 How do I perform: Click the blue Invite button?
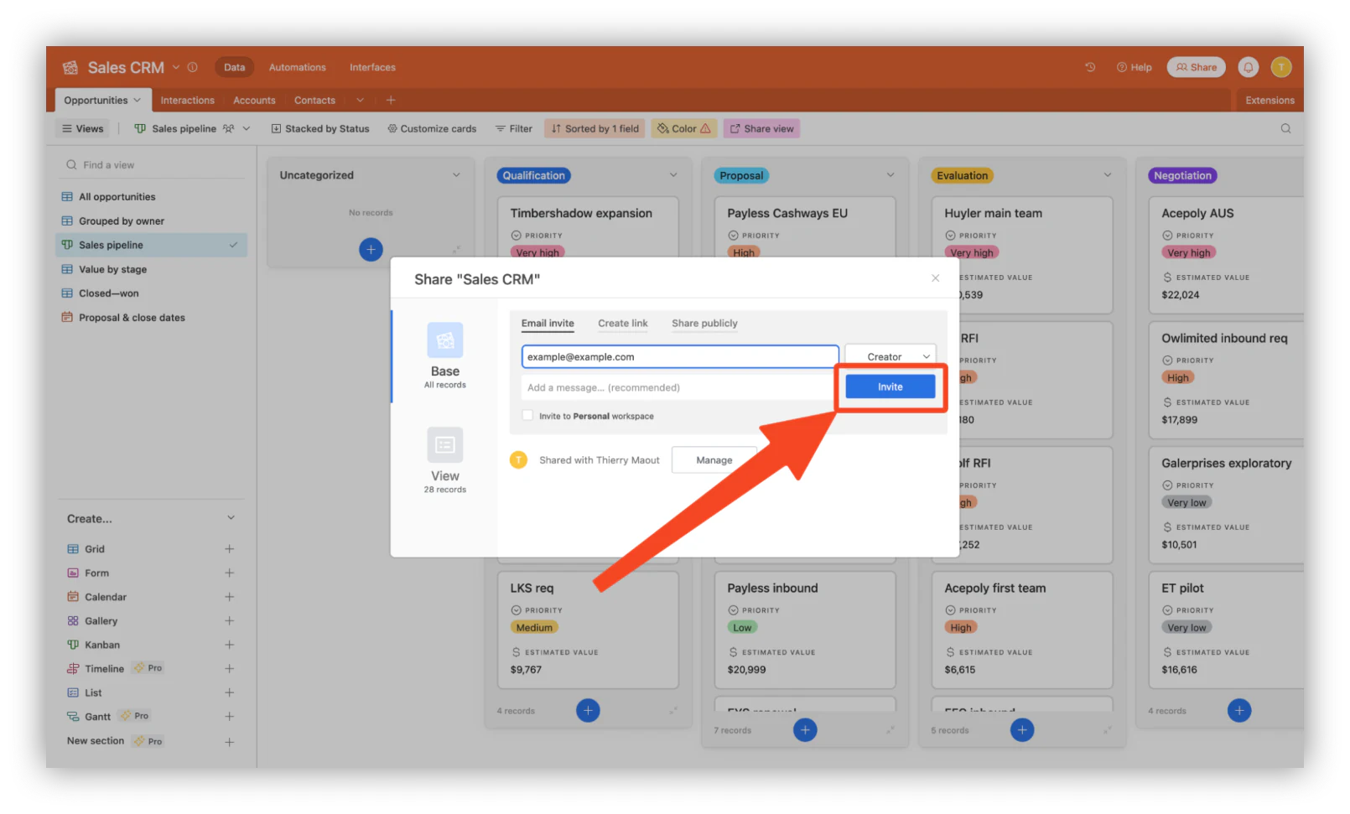pyautogui.click(x=890, y=386)
